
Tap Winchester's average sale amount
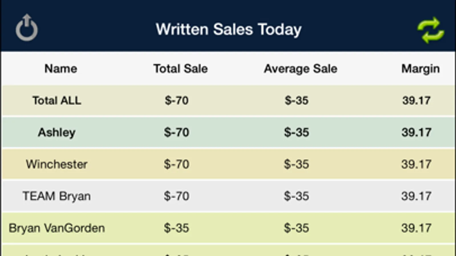(296, 164)
